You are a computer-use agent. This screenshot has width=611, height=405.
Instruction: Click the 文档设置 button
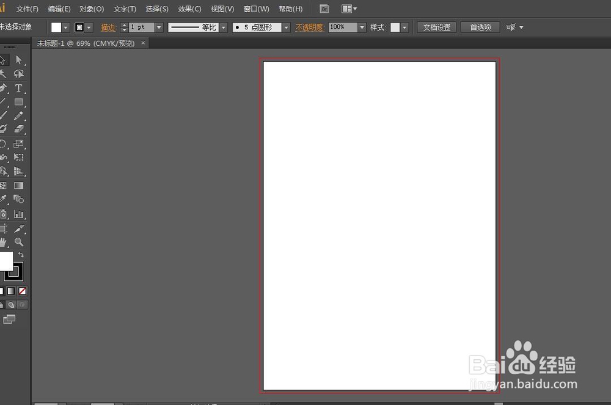[436, 27]
